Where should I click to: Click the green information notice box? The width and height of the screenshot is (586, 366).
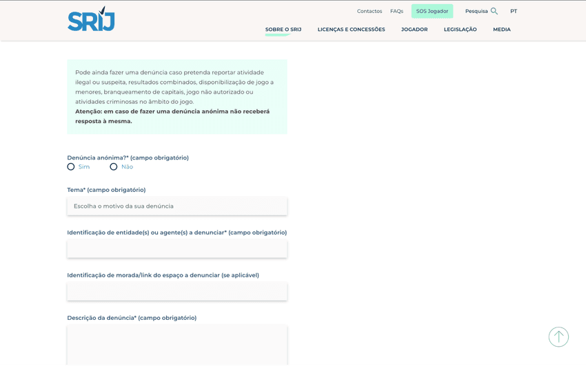176,96
